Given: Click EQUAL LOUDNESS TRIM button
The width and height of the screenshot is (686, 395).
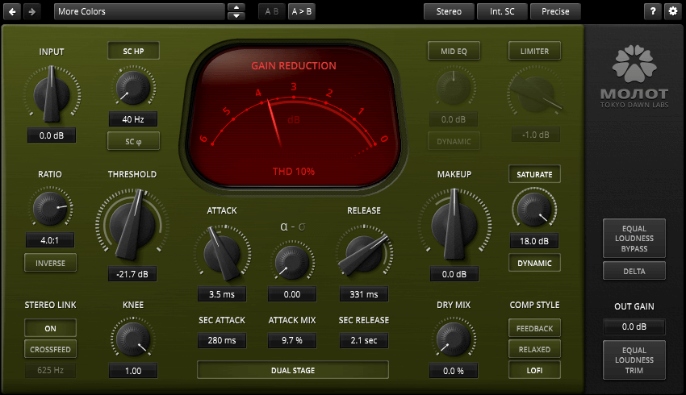Looking at the screenshot, I should 634,360.
